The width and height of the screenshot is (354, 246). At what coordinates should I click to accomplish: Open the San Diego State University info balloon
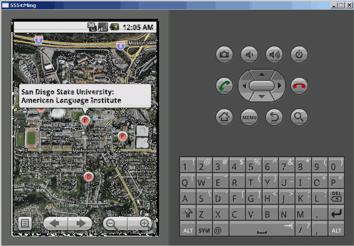coord(85,96)
